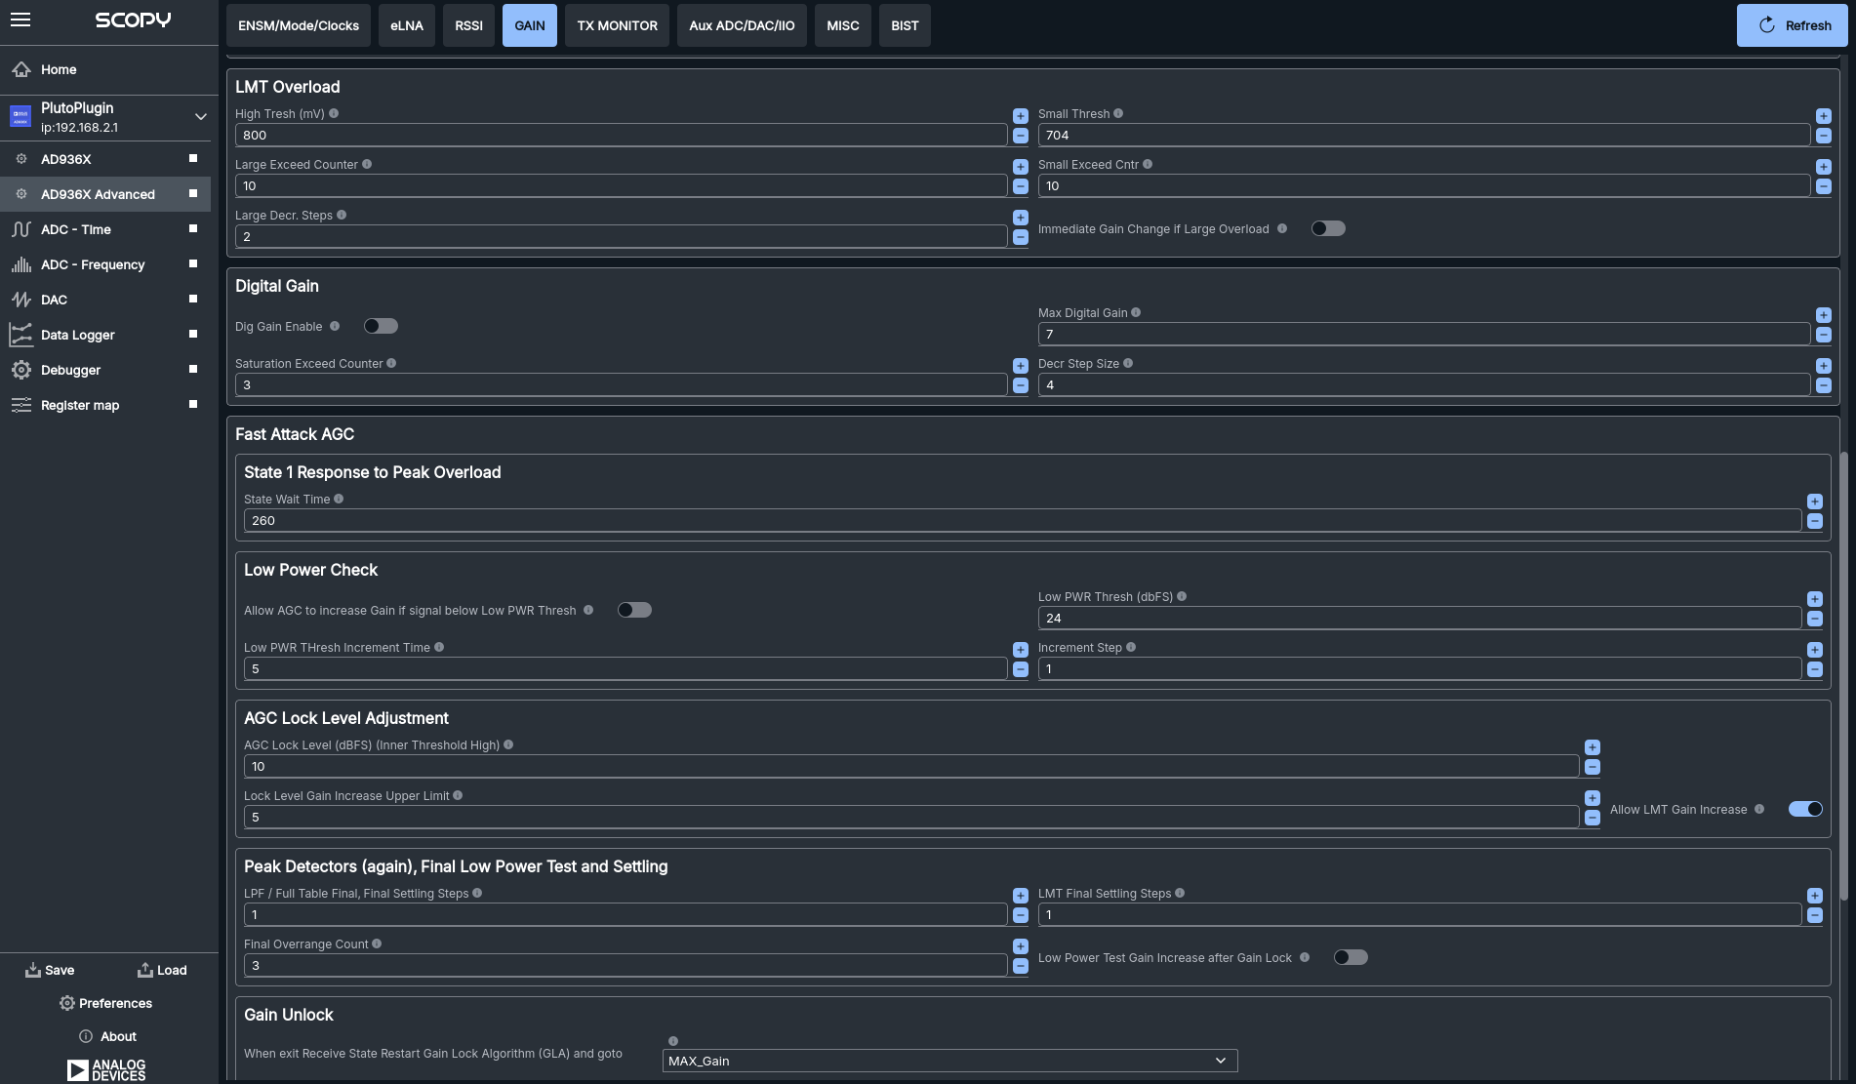Click the Save button
Screen dimensions: 1856x1084
pos(50,970)
